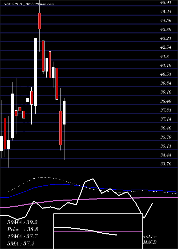This screenshot has height=249, width=178.
Task: Click the 5MA : 37.4 readout
Action: 21,243
